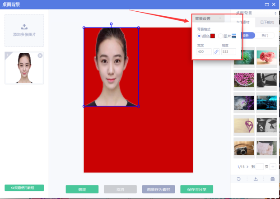Click the top-right selection handle of portrait
Screen dimensions: 280x199
click(x=139, y=28)
